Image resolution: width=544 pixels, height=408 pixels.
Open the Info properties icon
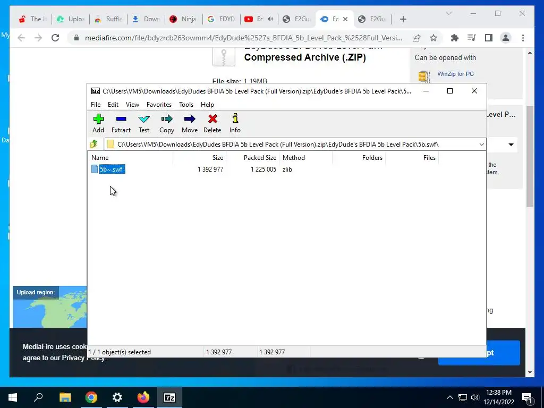235,123
